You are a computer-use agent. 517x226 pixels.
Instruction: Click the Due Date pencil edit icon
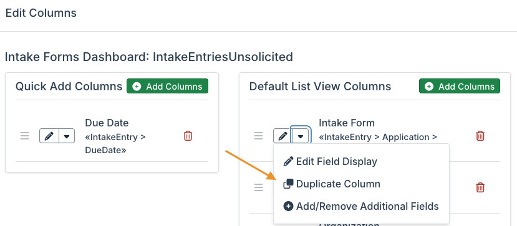(x=49, y=136)
